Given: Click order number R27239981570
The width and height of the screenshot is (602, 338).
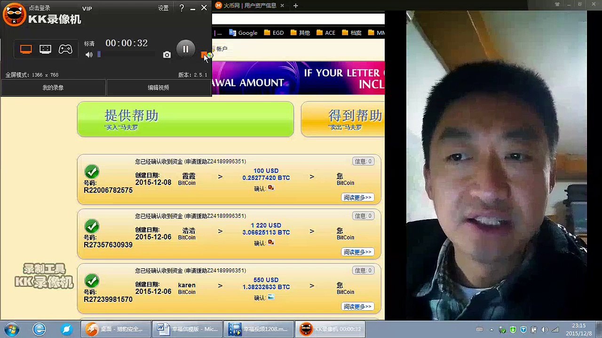Looking at the screenshot, I should [x=108, y=299].
